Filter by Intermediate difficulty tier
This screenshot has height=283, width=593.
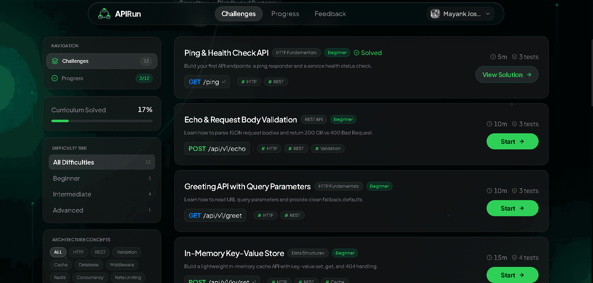point(102,194)
